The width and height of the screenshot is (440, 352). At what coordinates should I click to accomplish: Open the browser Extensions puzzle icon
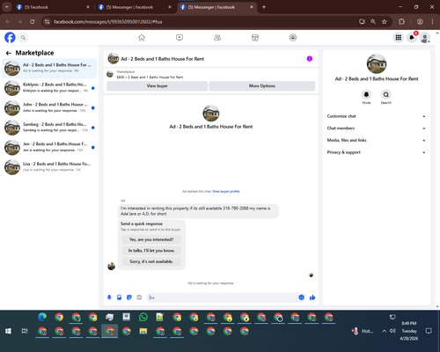pyautogui.click(x=401, y=22)
